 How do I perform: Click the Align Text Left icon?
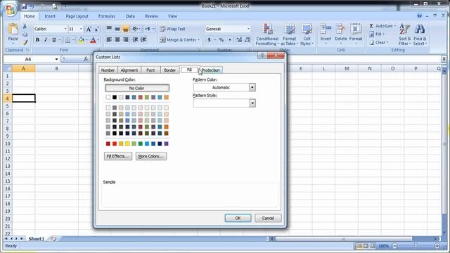[x=109, y=39]
